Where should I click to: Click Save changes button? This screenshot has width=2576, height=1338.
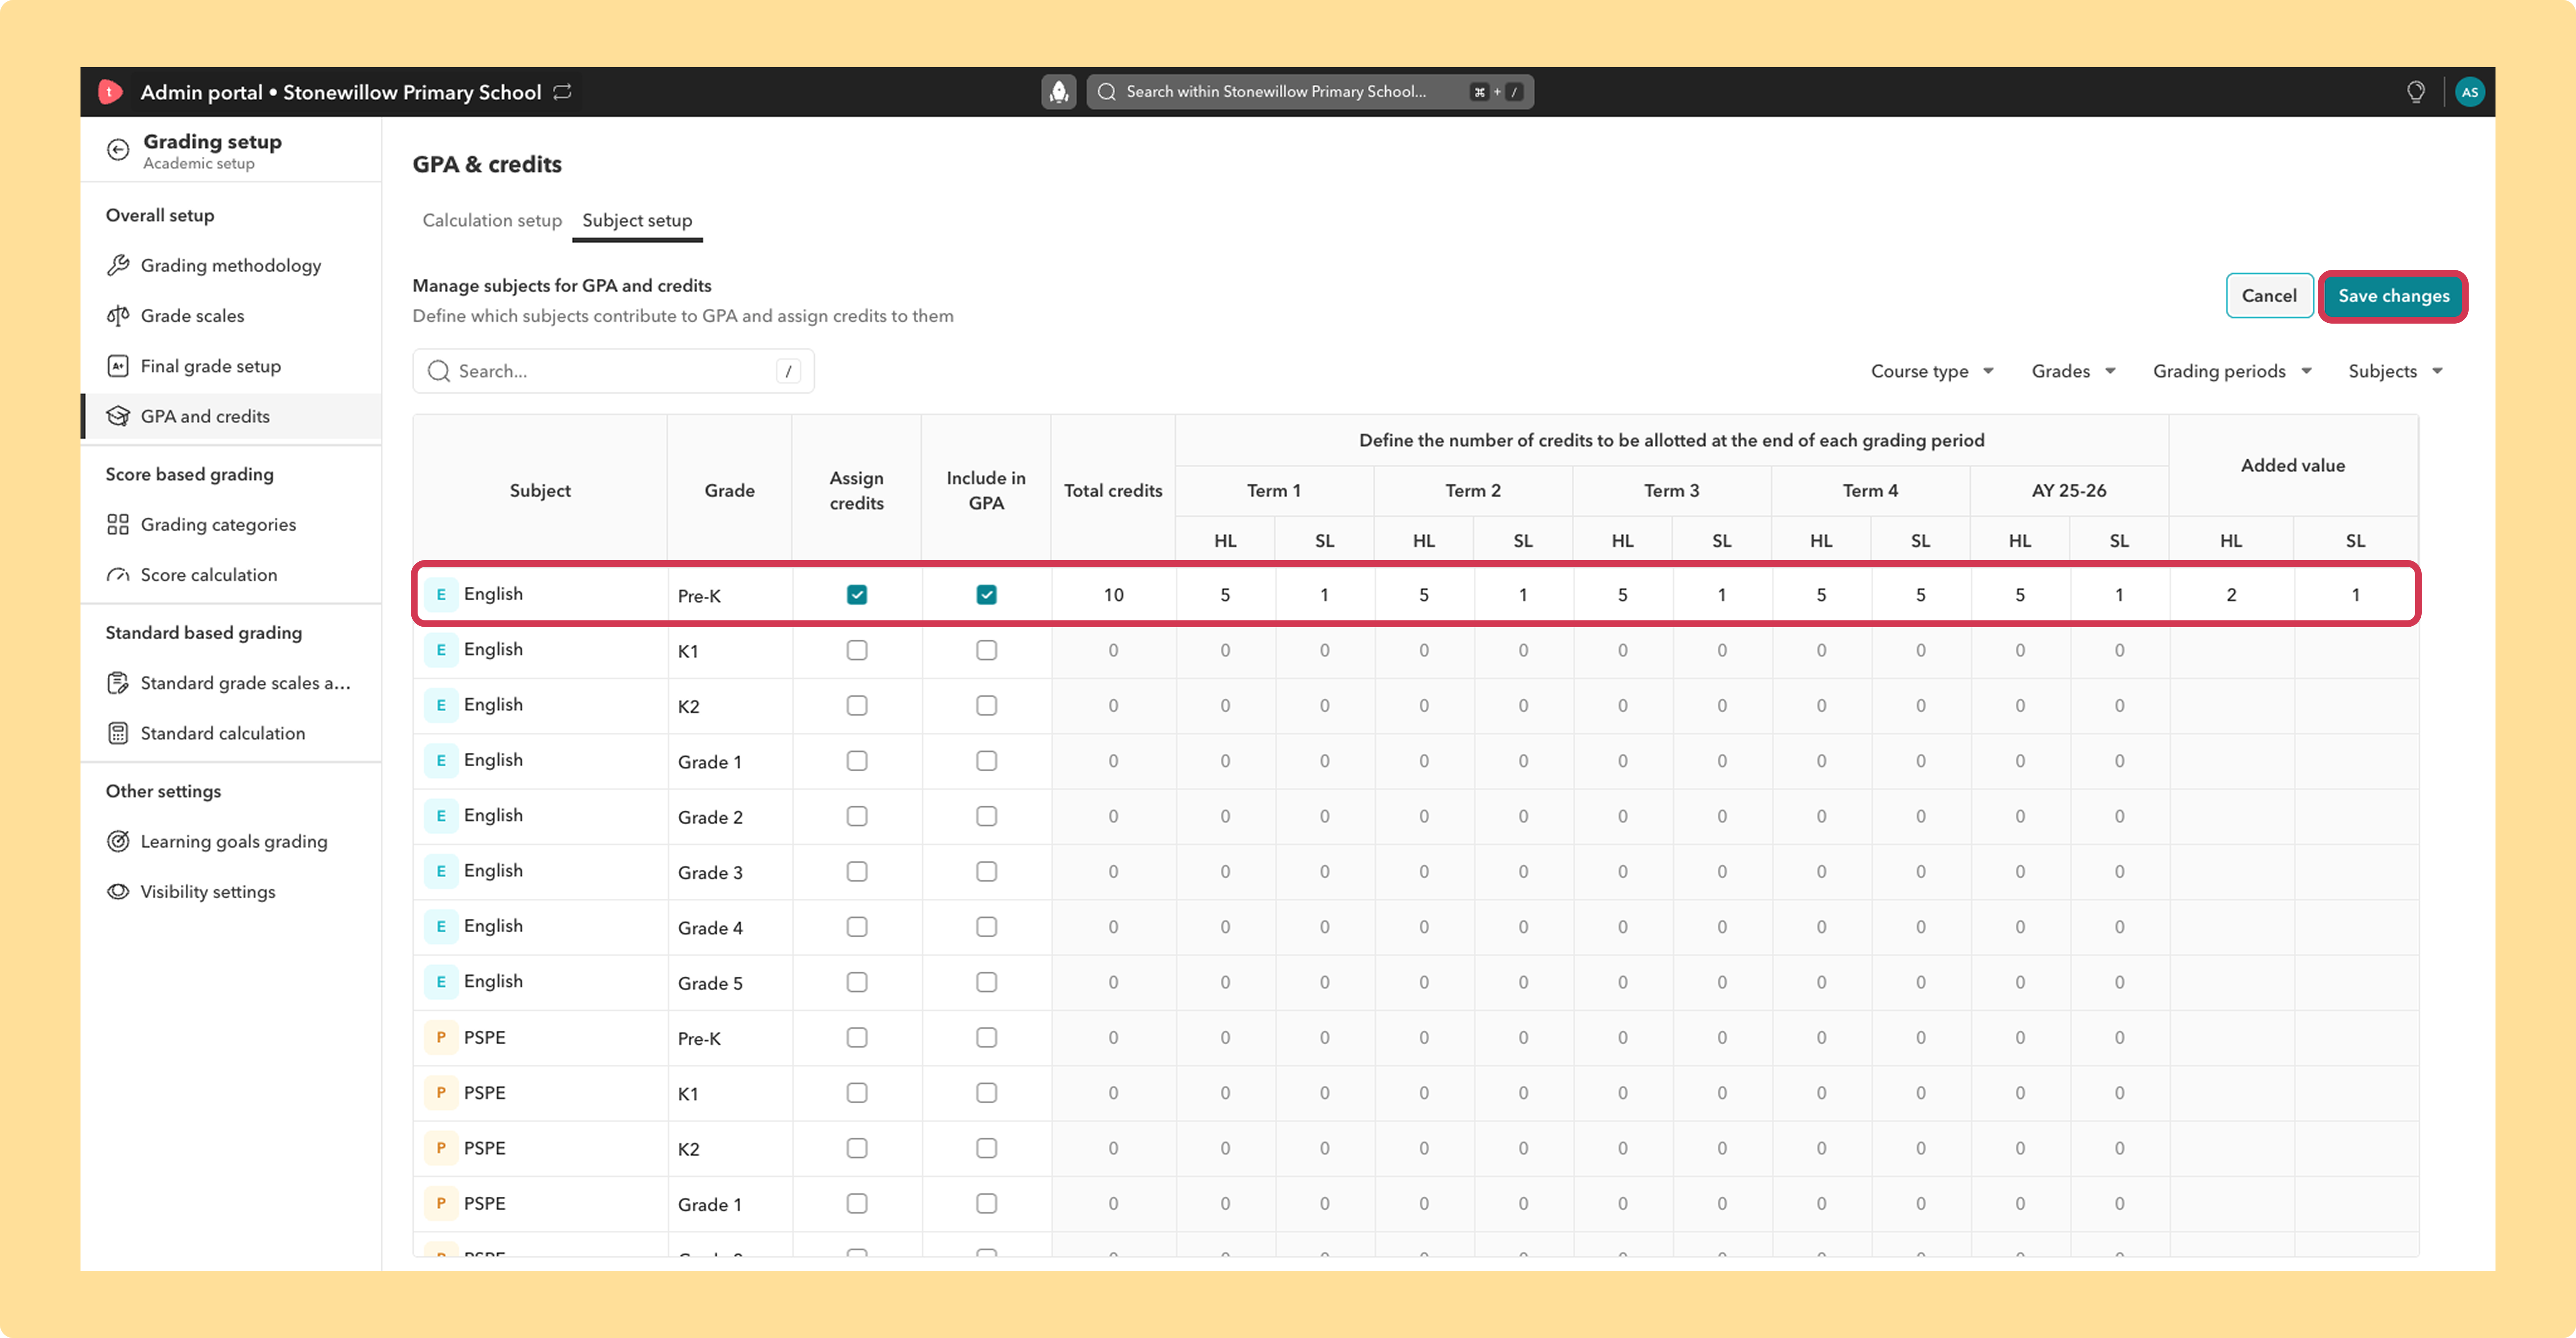[x=2393, y=296]
